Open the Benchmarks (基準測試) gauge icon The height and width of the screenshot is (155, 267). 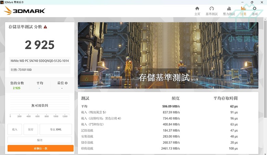pos(212,9)
